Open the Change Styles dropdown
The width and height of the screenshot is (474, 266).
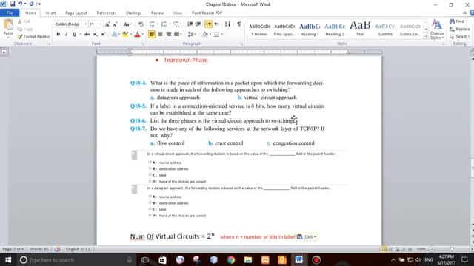point(437,30)
